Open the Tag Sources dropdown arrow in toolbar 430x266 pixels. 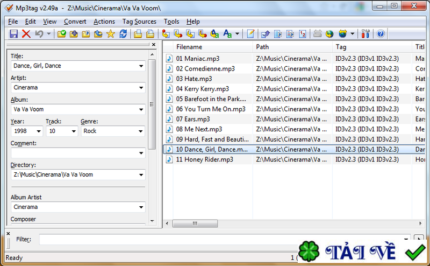coord(353,34)
